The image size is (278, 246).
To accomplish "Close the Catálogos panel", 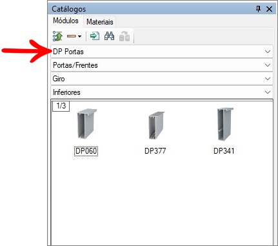I will pos(269,9).
